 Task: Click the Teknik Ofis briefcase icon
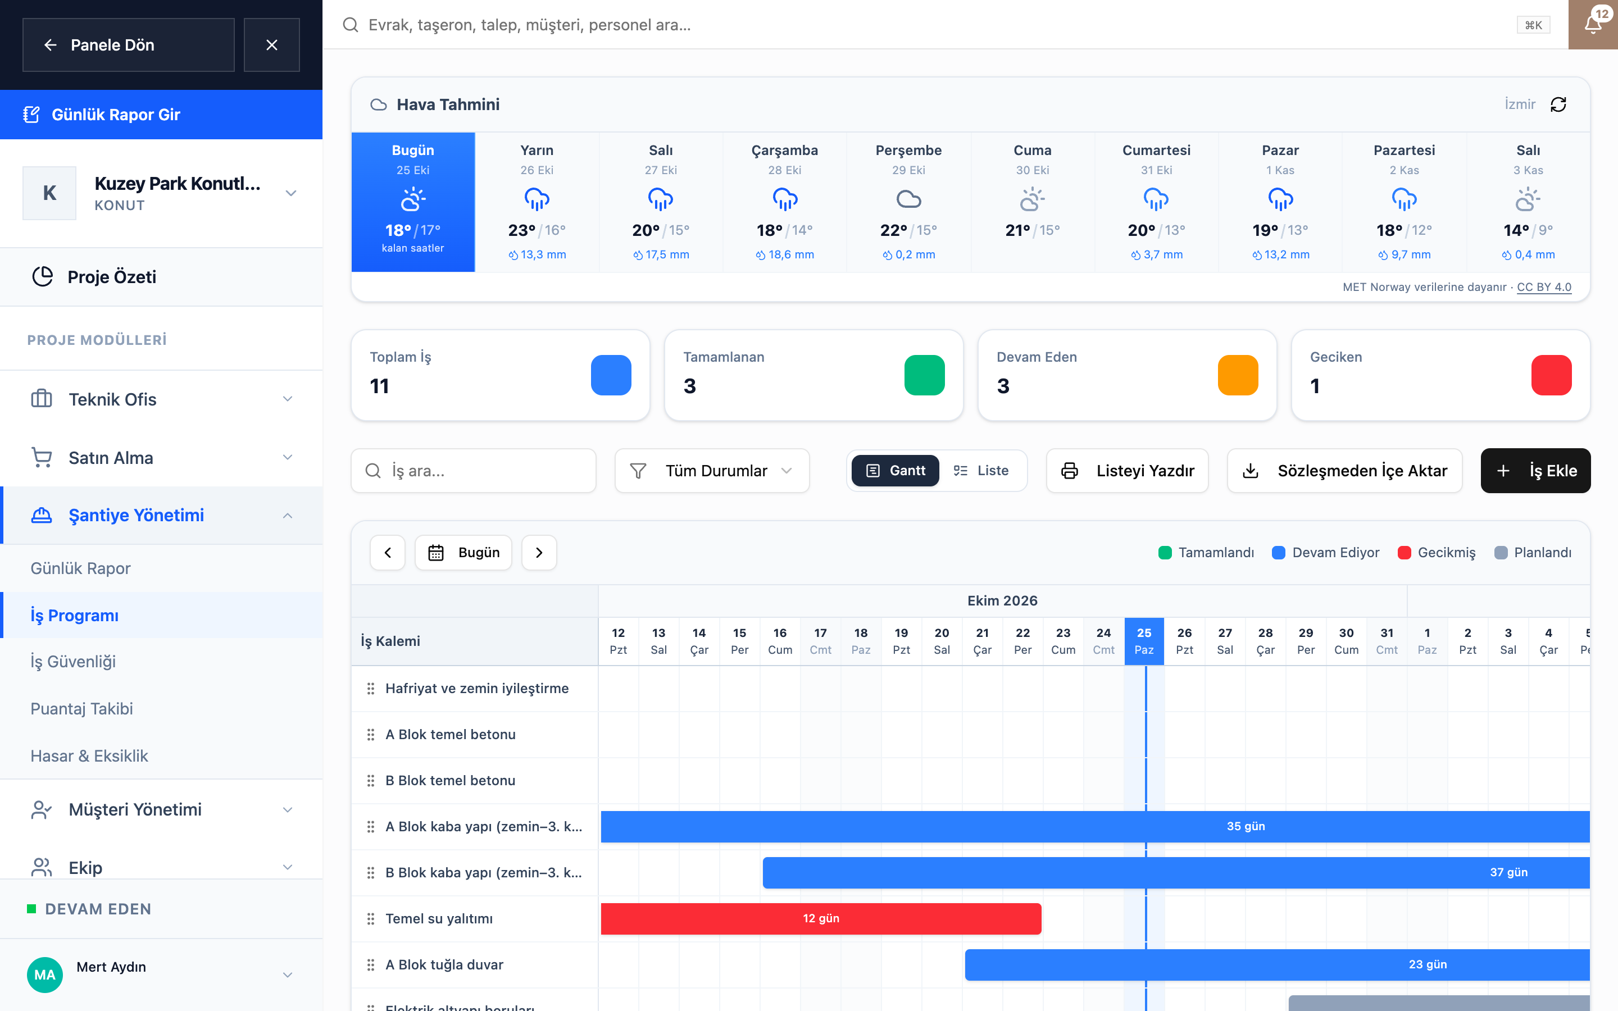42,399
